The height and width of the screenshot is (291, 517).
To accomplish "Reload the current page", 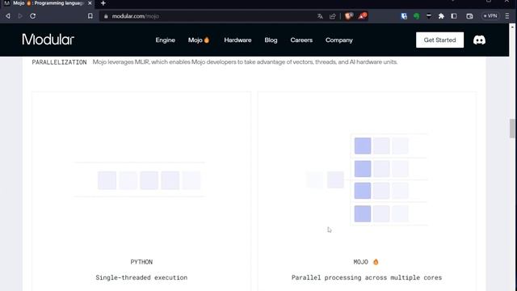I will (32, 16).
